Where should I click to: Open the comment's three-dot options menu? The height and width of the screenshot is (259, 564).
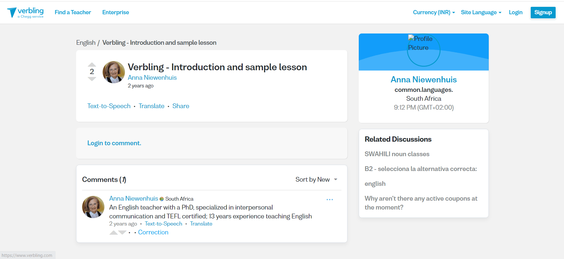tap(330, 199)
